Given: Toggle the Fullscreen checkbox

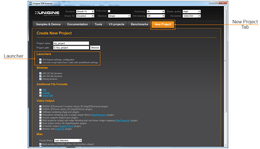Looking at the screenshot, I should [x=109, y=11].
